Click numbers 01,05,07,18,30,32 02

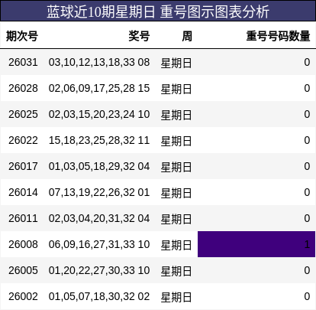pos(99,296)
